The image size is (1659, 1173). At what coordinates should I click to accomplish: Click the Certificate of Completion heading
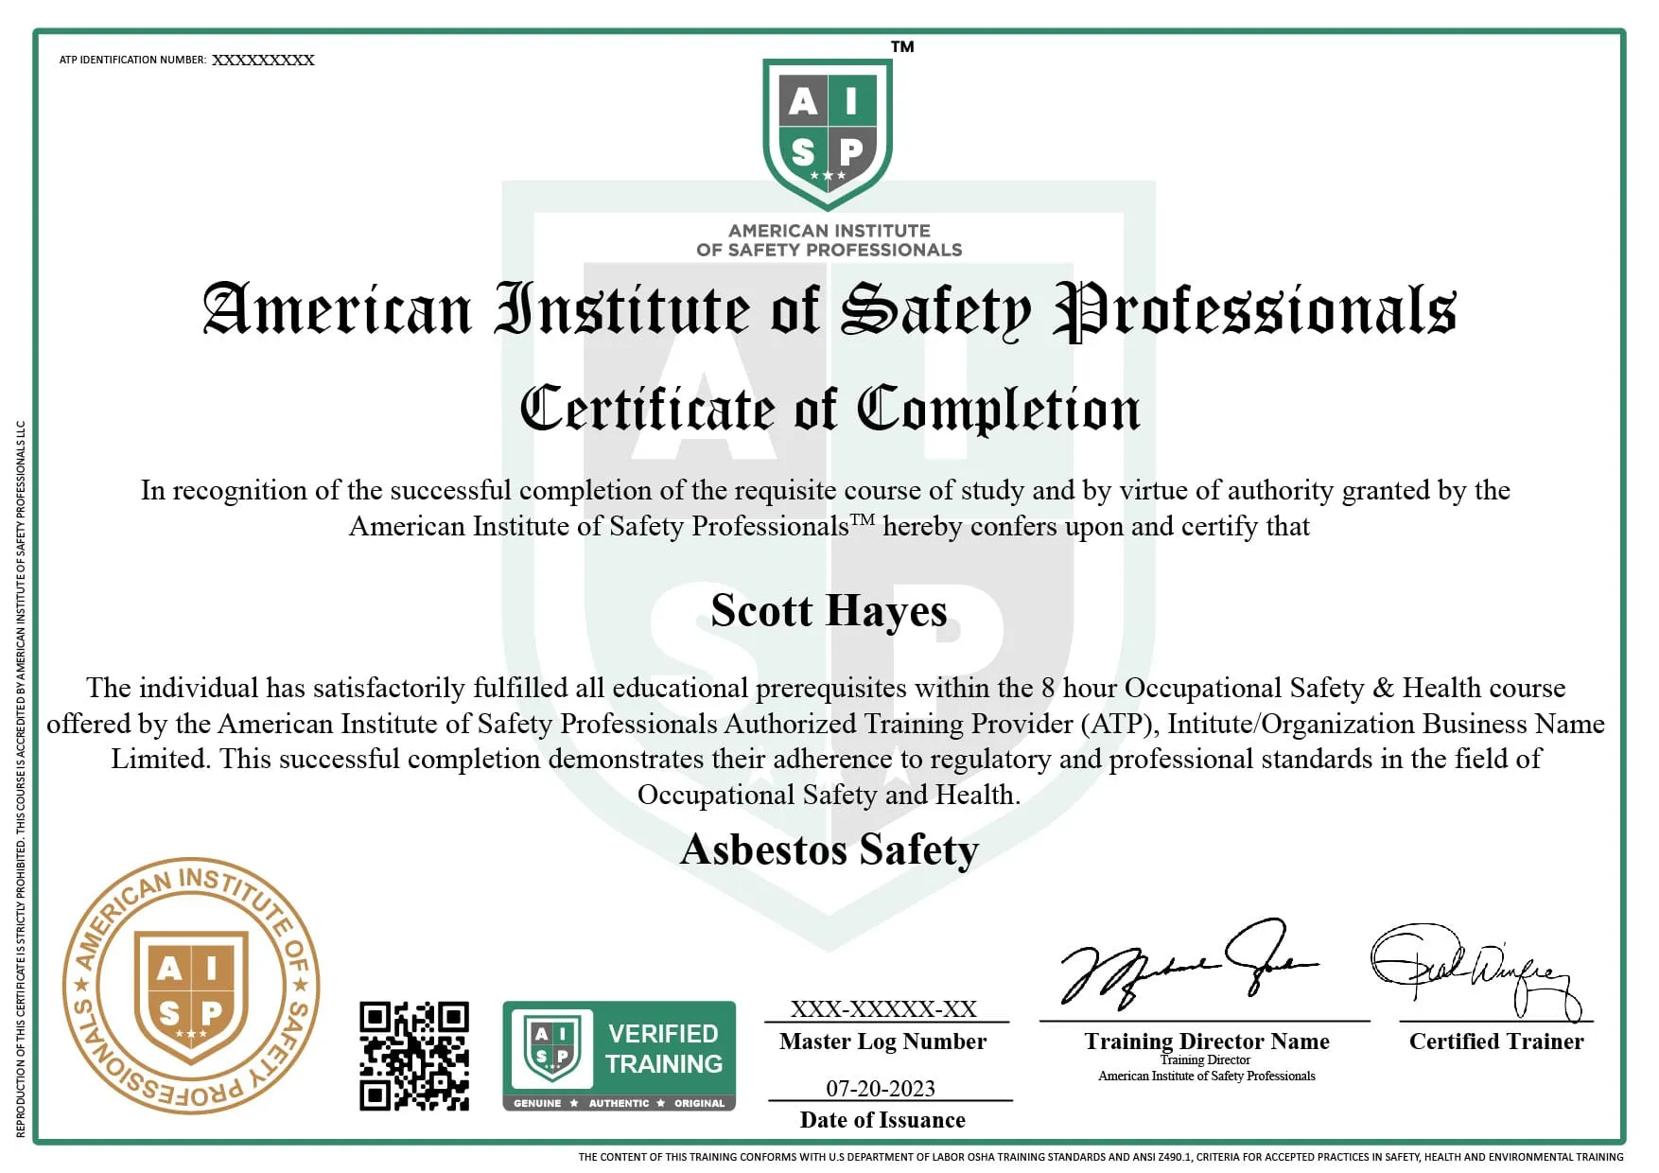pos(829,409)
